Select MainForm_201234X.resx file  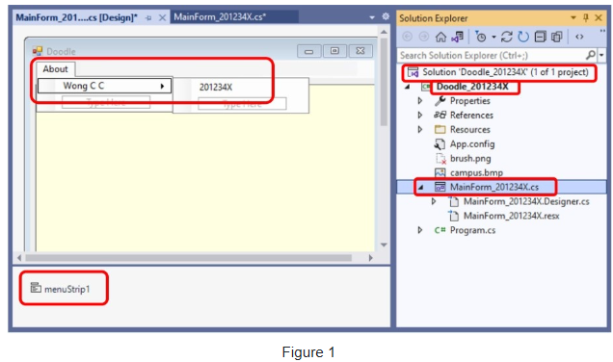(512, 216)
